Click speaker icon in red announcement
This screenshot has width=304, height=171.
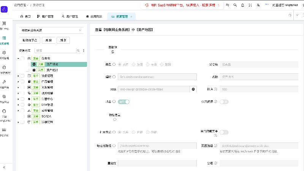pyautogui.click(x=147, y=5)
